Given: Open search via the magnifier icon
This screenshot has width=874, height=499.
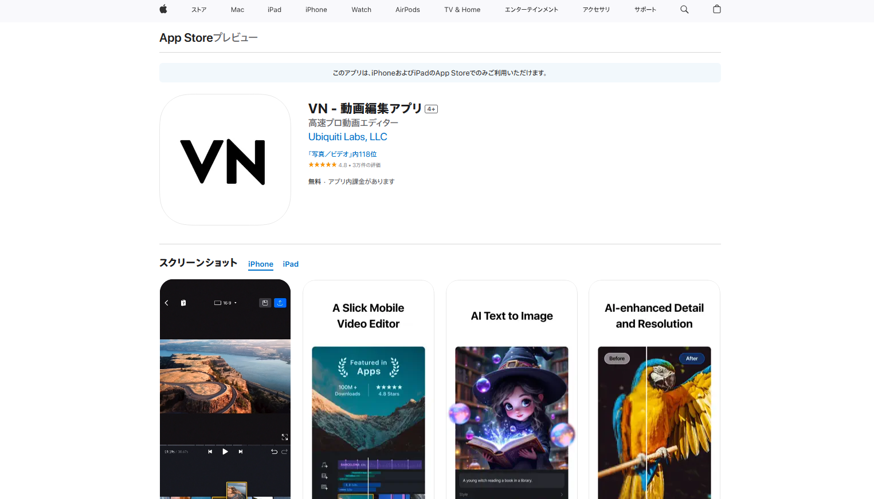Looking at the screenshot, I should [x=684, y=9].
